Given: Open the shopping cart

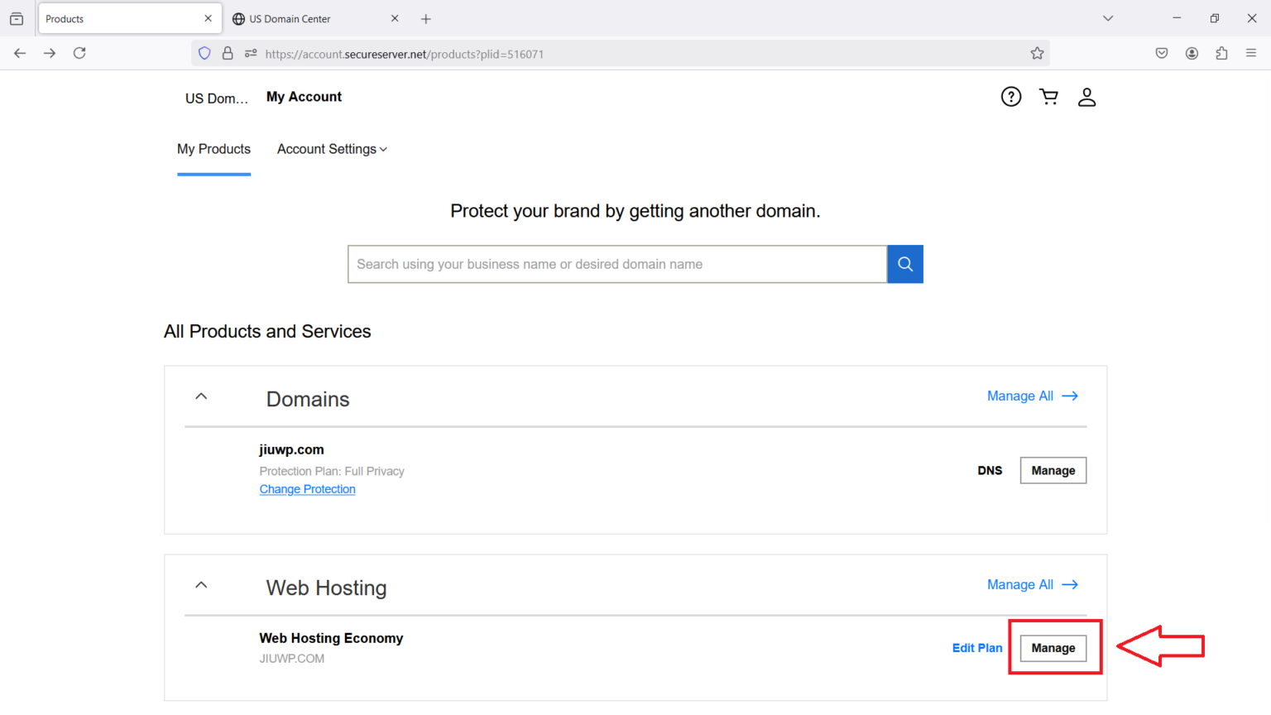Looking at the screenshot, I should pos(1048,97).
